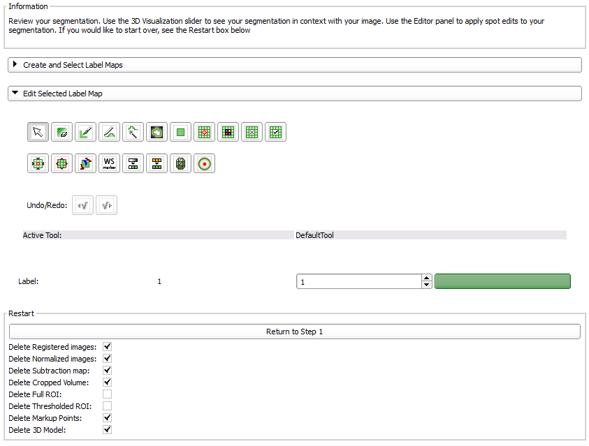Increase the label value with the up arrow
The width and height of the screenshot is (589, 446).
(x=426, y=278)
